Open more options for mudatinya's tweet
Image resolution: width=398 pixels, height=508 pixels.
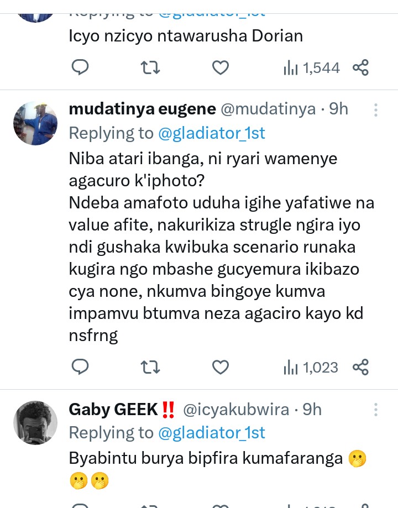tap(375, 110)
